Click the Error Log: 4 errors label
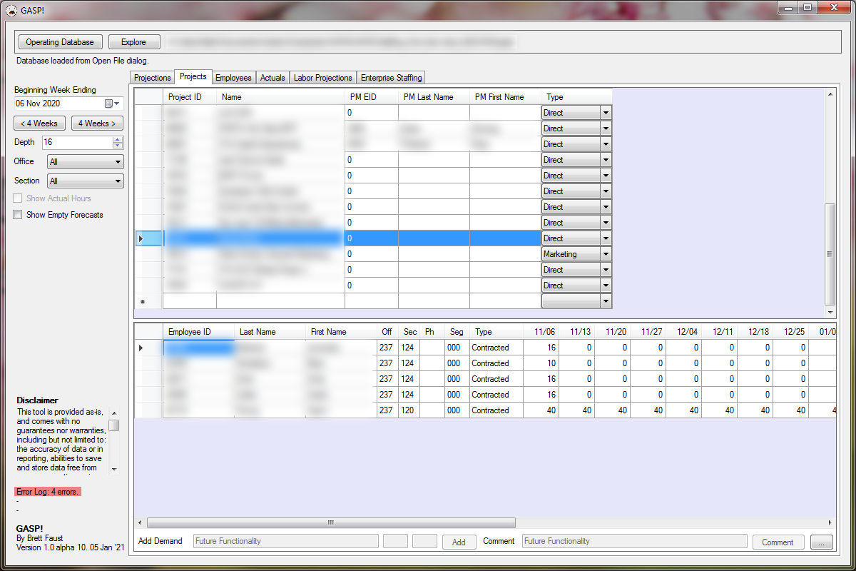856x571 pixels. tap(48, 492)
